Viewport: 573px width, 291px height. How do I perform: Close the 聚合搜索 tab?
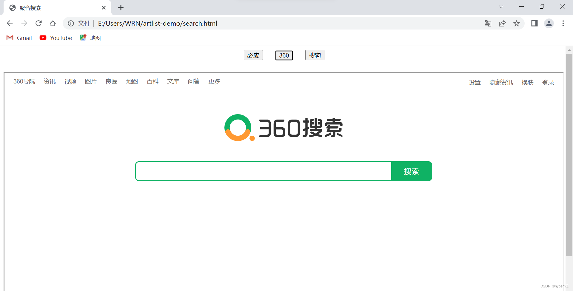104,8
